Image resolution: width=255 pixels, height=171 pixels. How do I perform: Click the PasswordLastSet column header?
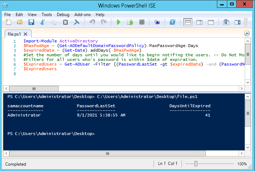coord(96,106)
